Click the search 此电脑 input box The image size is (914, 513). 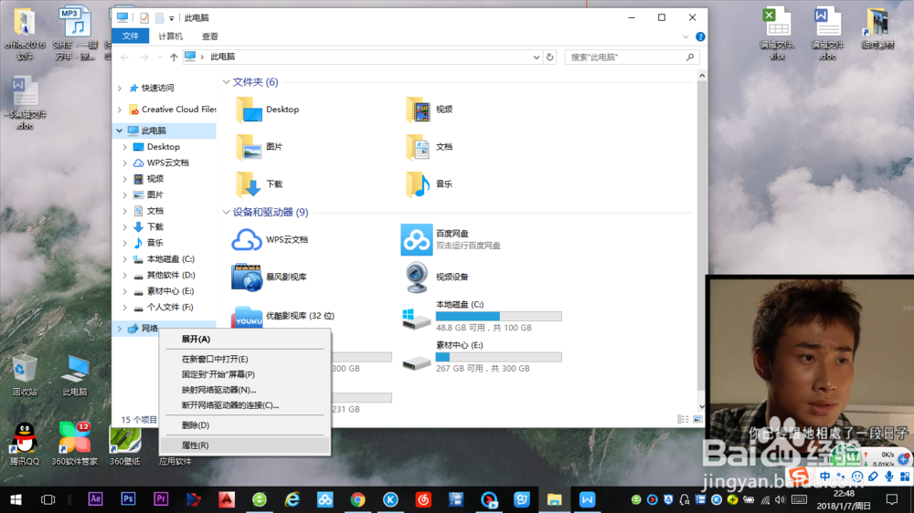632,58
